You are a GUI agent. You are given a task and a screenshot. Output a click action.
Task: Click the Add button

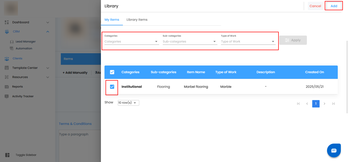click(x=334, y=6)
